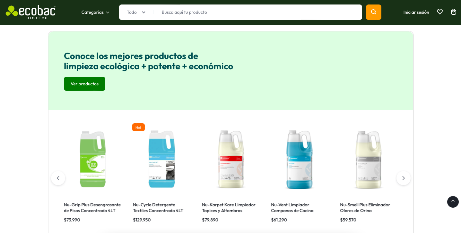461x233 pixels.
Task: Select the Nu-Vent blue bottle image
Action: [x=300, y=159]
